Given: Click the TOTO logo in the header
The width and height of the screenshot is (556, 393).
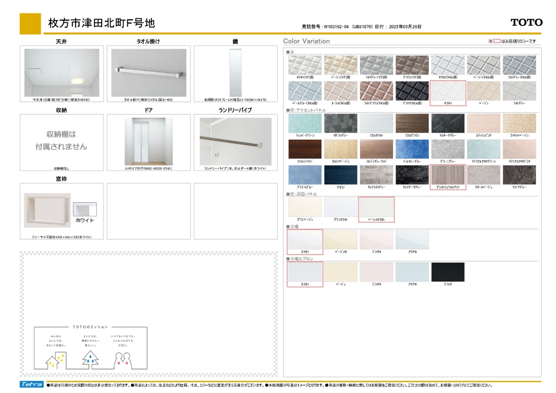Looking at the screenshot, I should [x=526, y=23].
